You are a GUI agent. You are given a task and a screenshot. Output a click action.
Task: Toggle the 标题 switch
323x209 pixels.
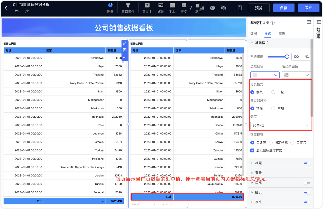click(x=307, y=163)
